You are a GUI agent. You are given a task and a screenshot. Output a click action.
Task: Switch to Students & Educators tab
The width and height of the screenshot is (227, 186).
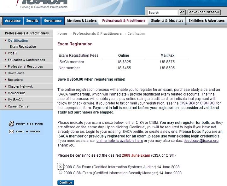(167, 20)
